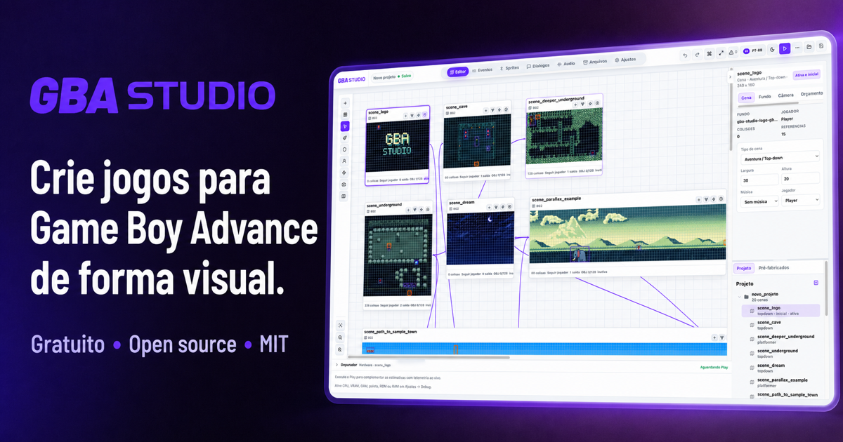
Task: Click the command key icon in top toolbar
Action: [x=710, y=53]
